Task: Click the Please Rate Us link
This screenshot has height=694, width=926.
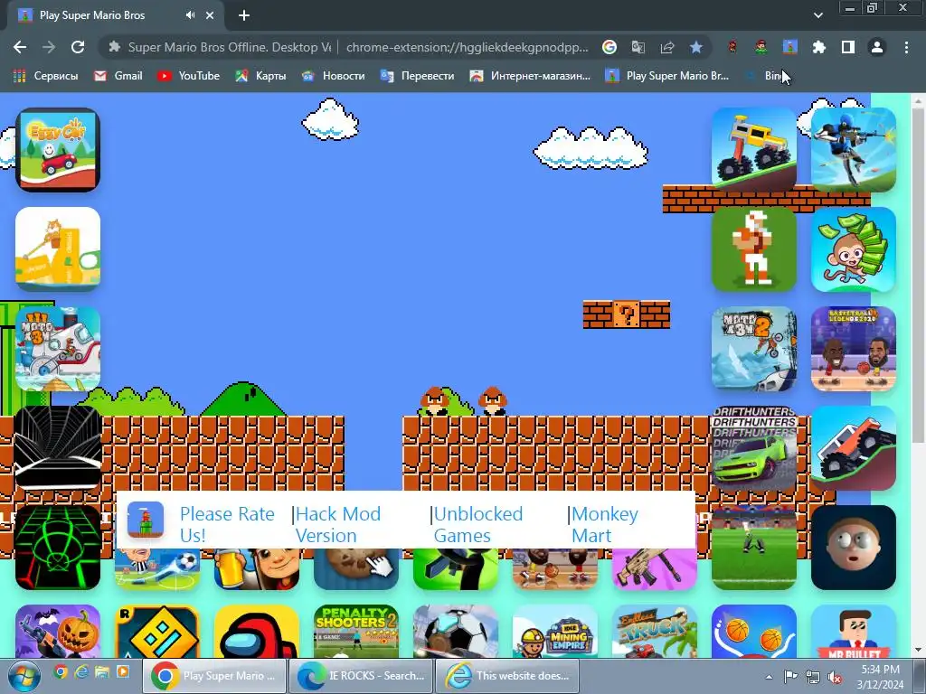Action: tap(227, 525)
